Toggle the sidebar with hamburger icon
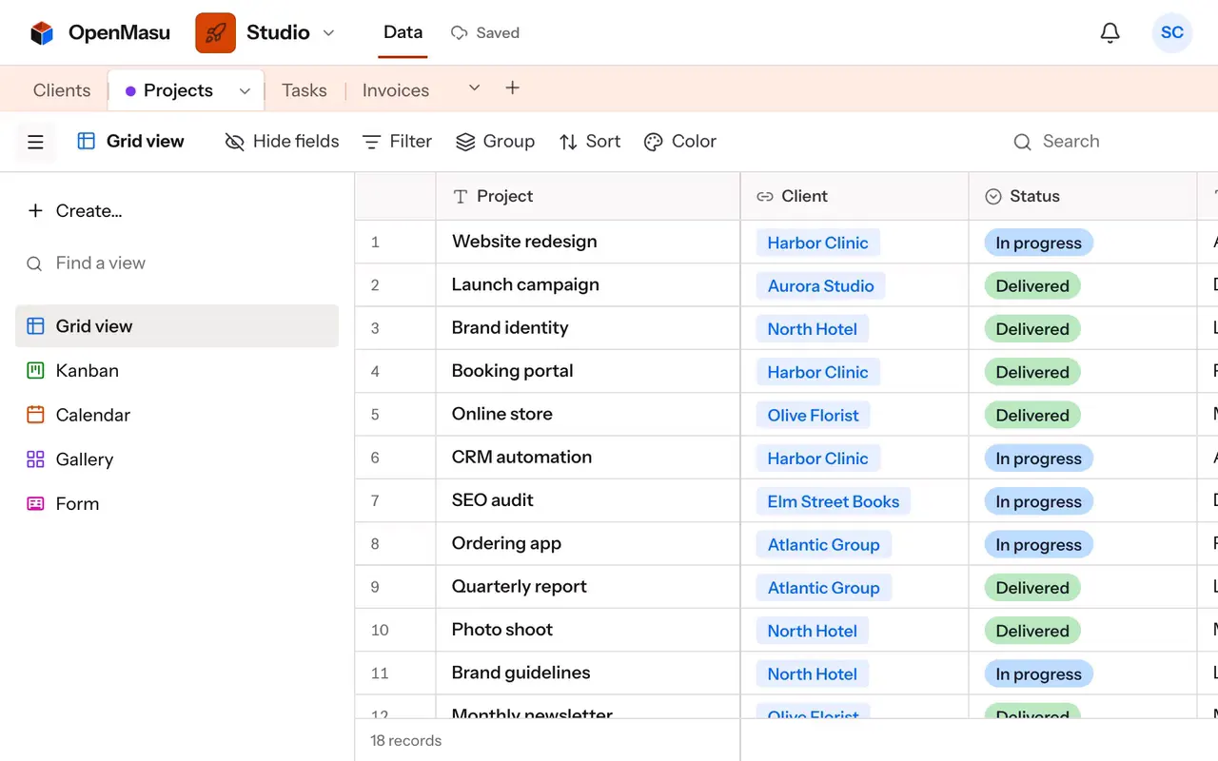Image resolution: width=1218 pixels, height=761 pixels. click(36, 142)
